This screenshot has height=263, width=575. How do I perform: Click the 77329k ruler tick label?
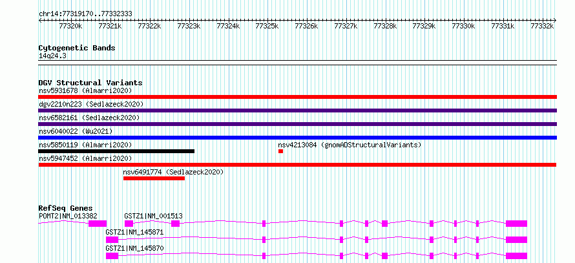point(424,26)
